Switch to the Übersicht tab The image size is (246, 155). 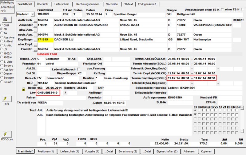pyautogui.click(x=43, y=4)
